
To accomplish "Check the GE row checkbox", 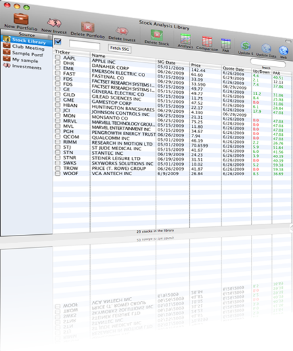I will point(58,89).
